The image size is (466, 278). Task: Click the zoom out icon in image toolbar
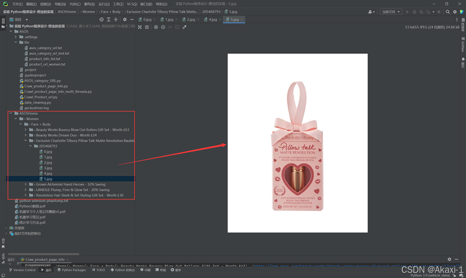pyautogui.click(x=163, y=27)
